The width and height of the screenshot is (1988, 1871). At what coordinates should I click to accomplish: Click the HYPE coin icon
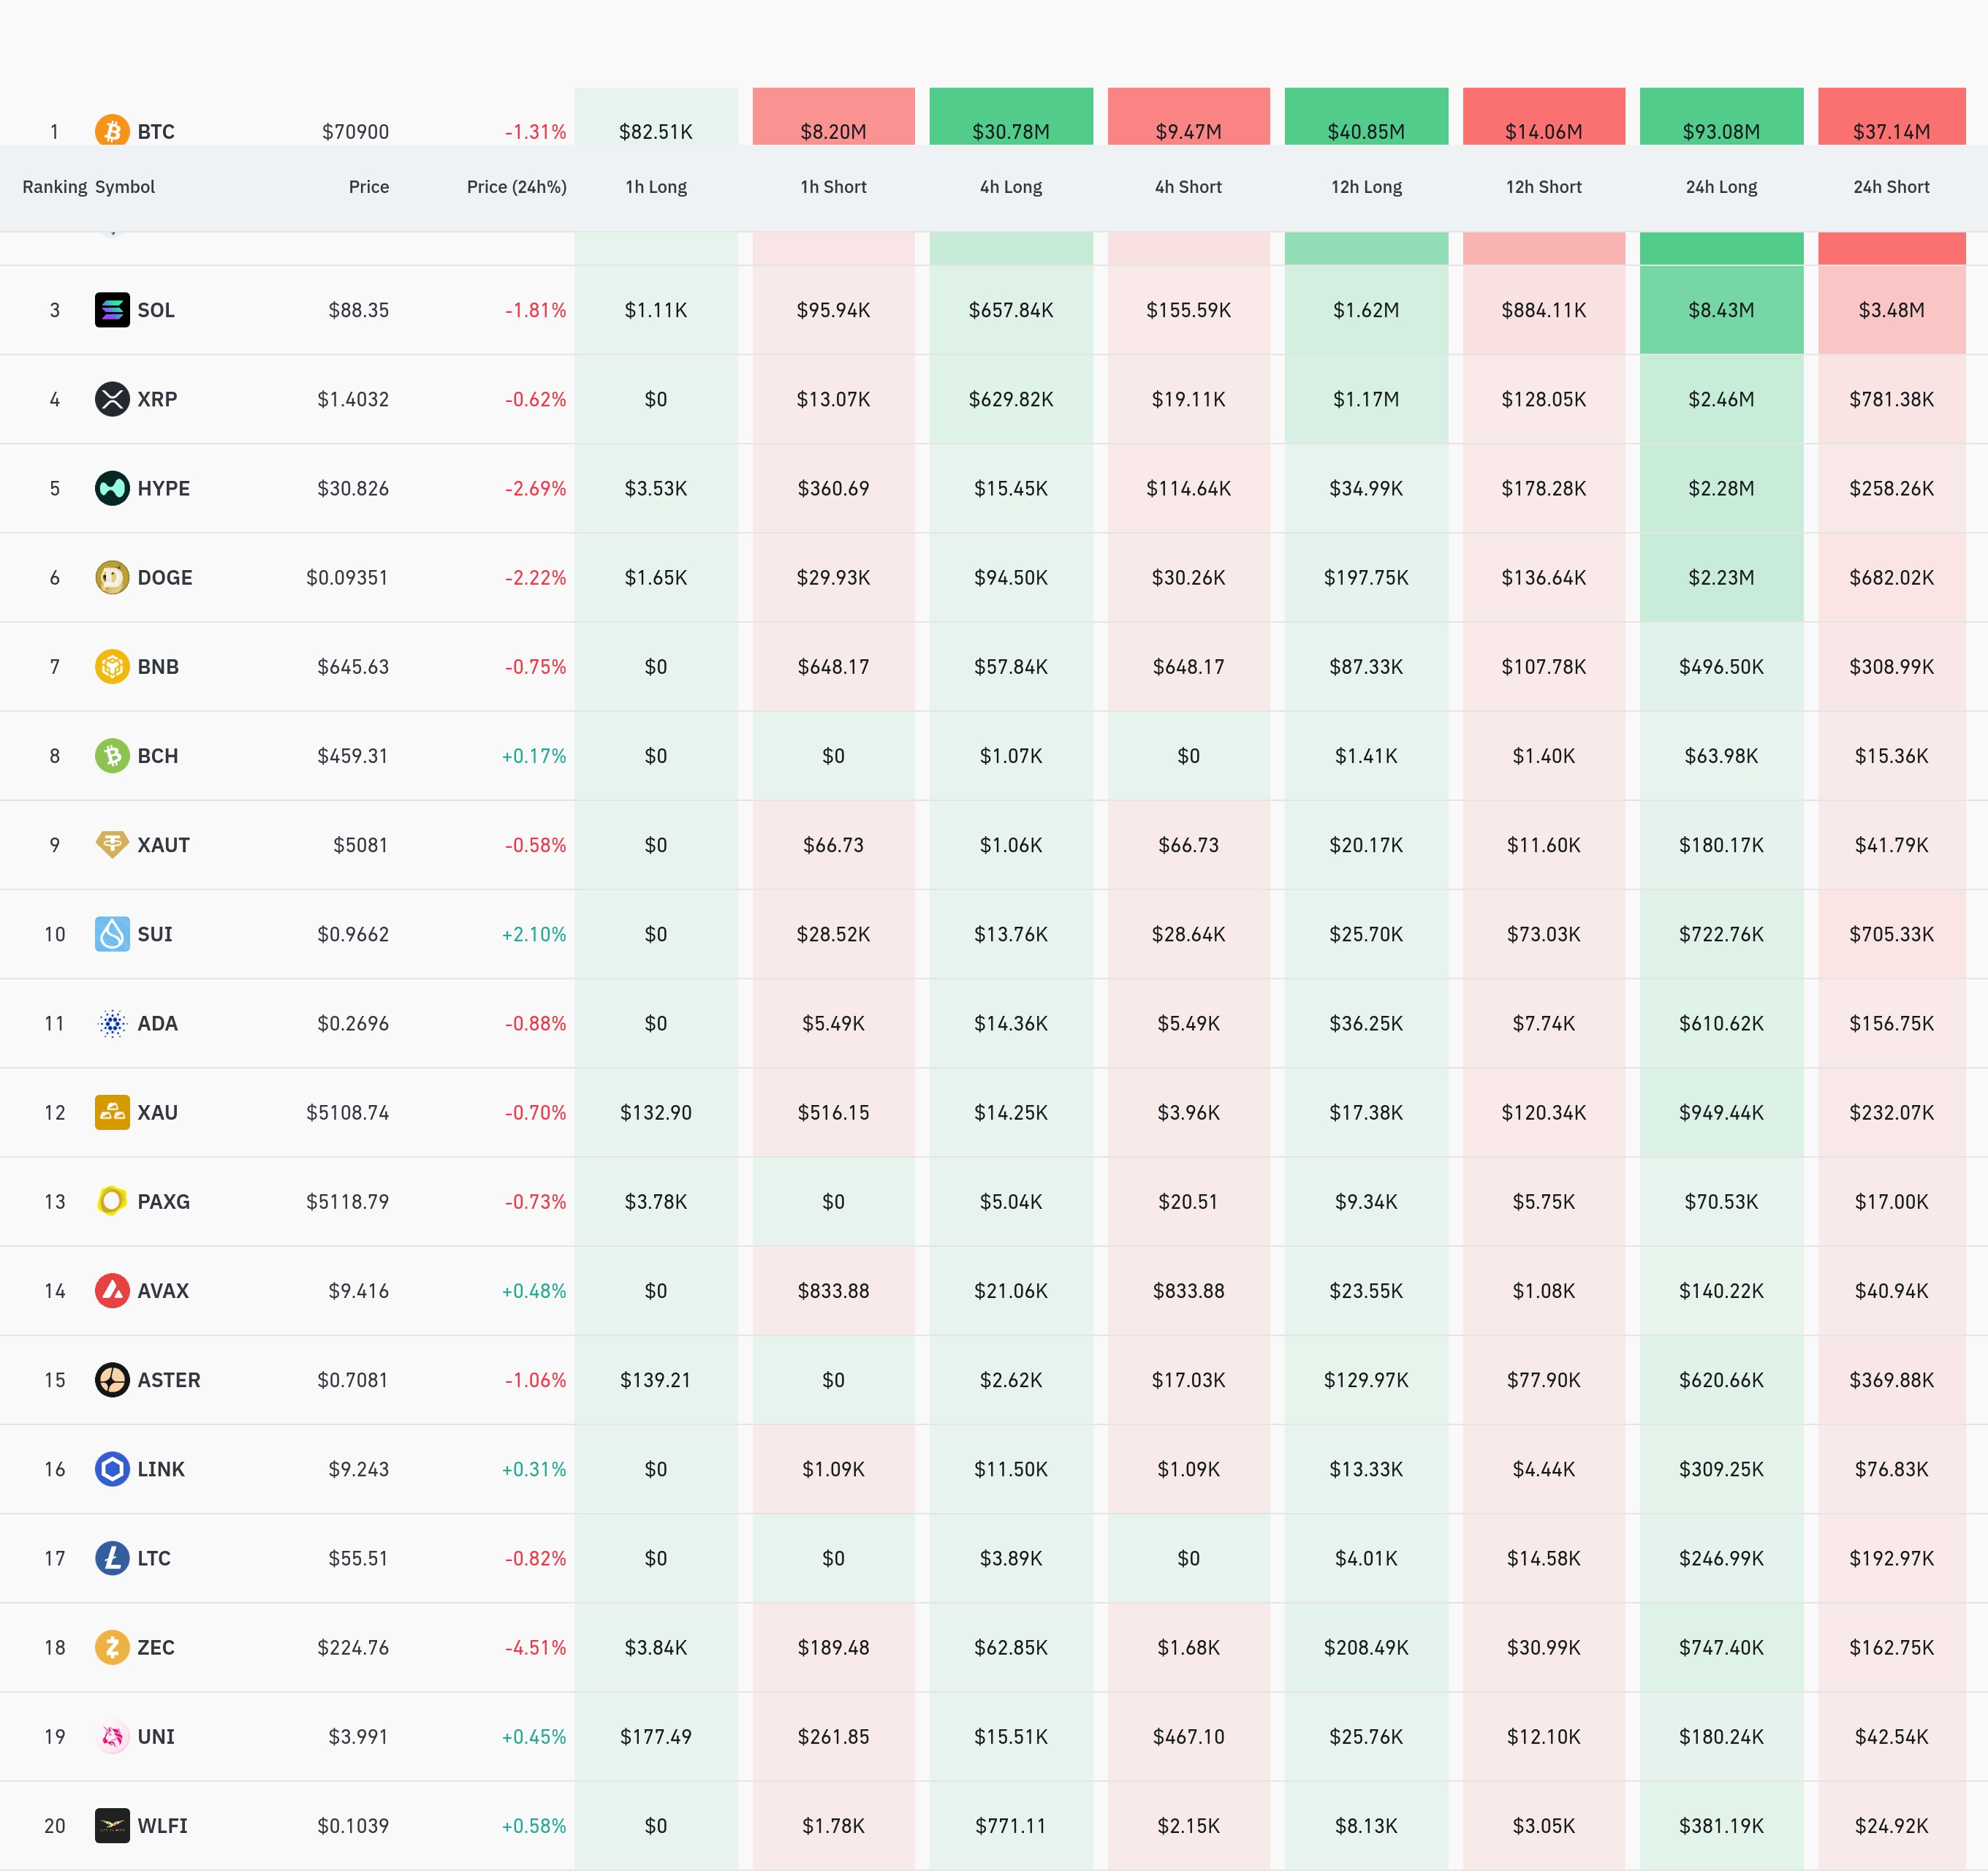coord(112,488)
